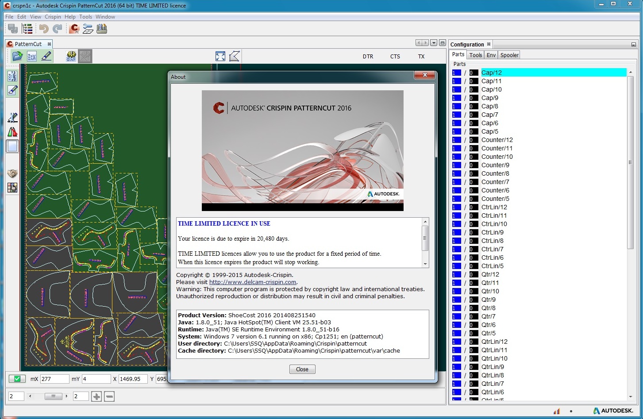Close the Configuration panel tab
Image resolution: width=643 pixels, height=419 pixels.
click(x=489, y=44)
